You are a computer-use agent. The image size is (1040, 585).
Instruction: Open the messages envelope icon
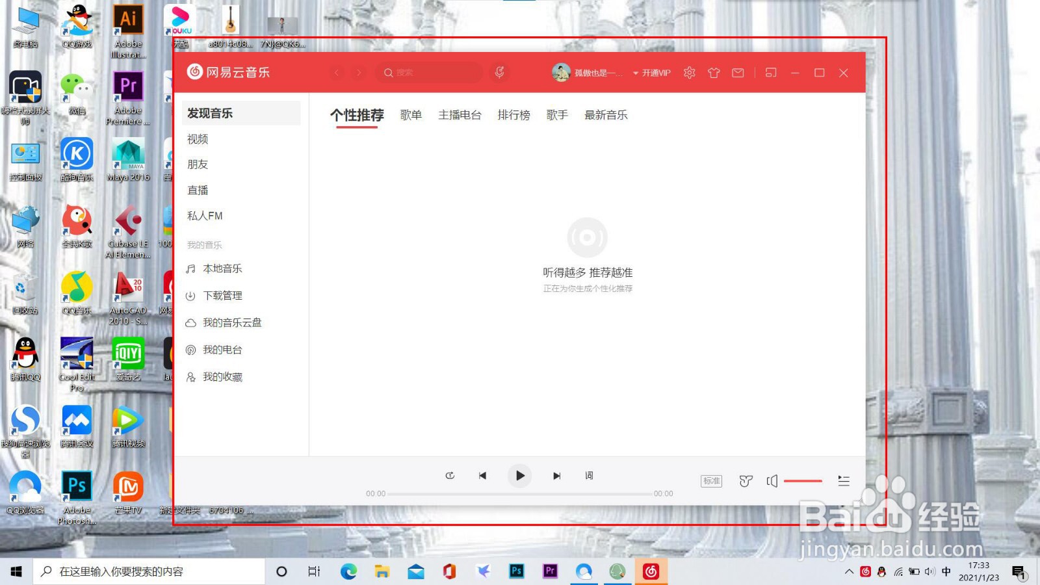point(738,73)
